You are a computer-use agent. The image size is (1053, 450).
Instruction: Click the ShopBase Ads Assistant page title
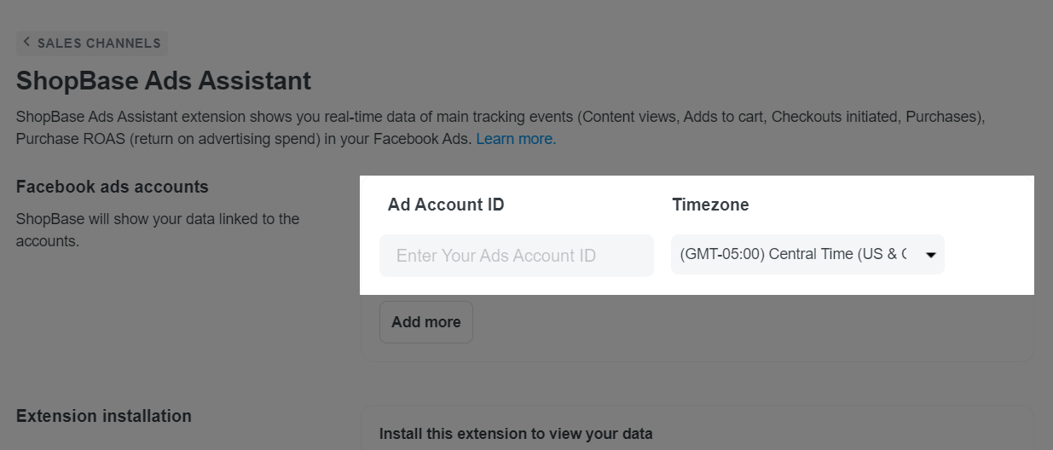(x=164, y=81)
